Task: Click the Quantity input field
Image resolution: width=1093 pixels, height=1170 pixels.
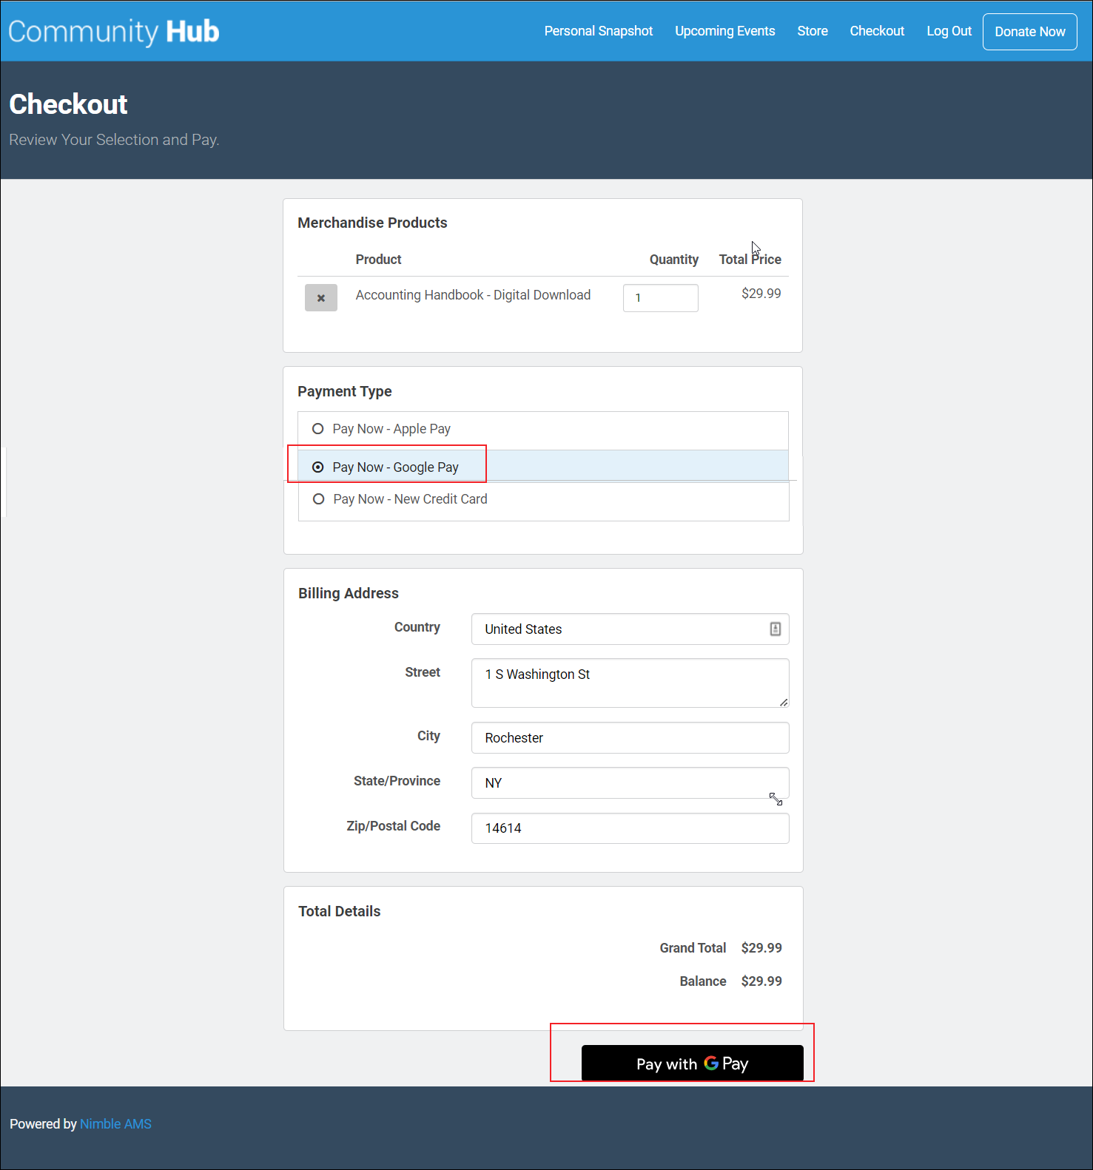Action: pyautogui.click(x=661, y=298)
